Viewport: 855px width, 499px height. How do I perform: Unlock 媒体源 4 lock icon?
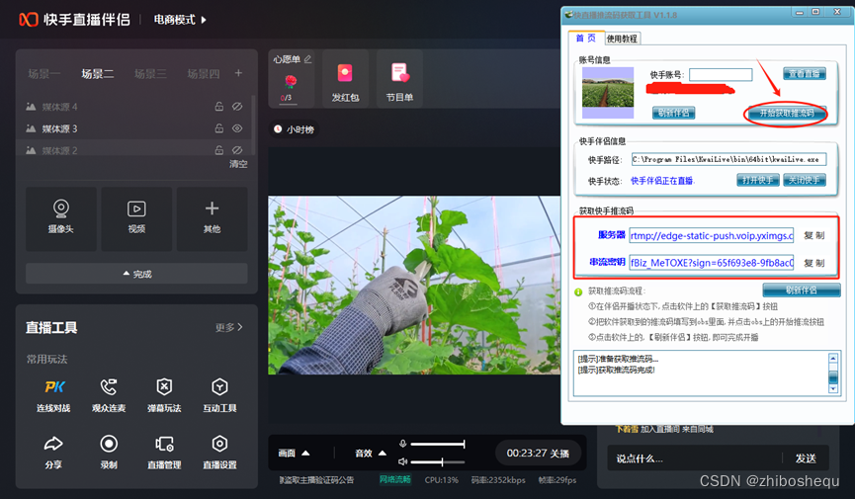pos(219,107)
